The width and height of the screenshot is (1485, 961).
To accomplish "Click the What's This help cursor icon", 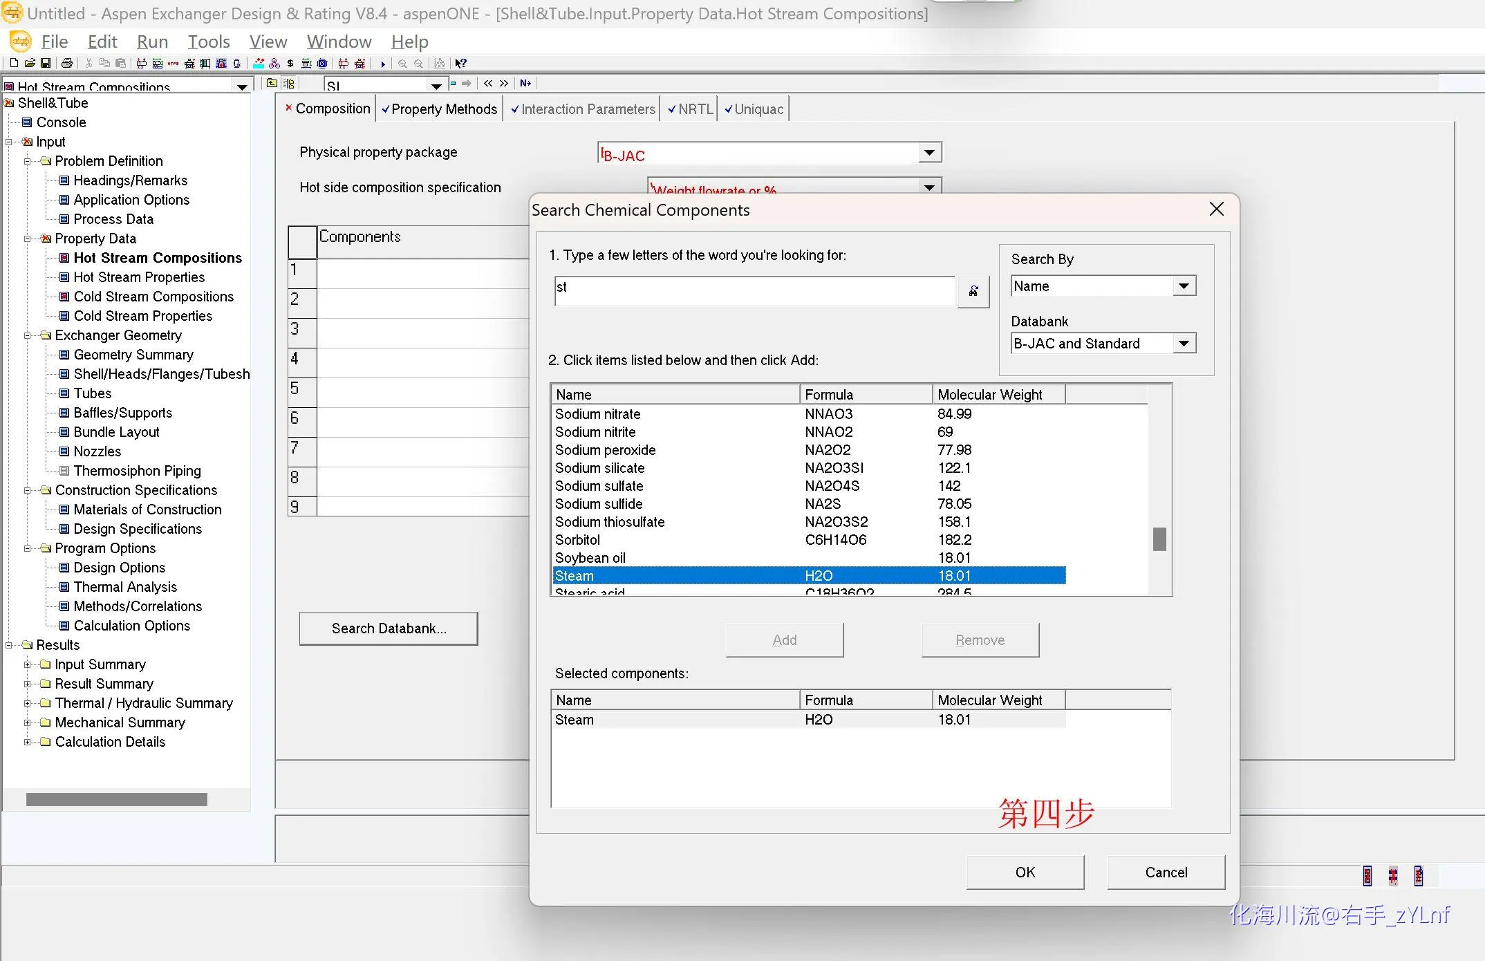I will (460, 64).
